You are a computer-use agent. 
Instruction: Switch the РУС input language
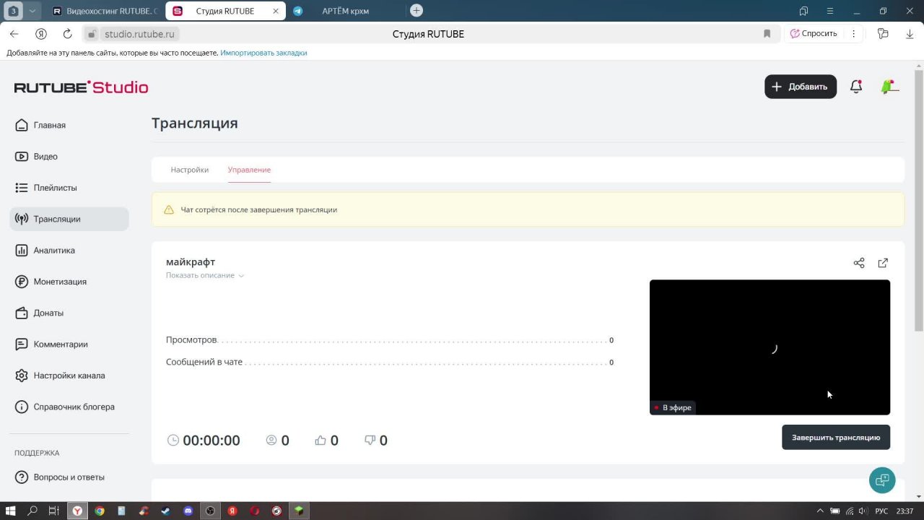[881, 511]
